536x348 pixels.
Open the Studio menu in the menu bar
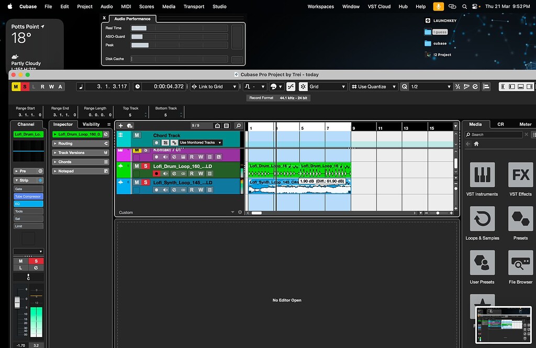(219, 6)
